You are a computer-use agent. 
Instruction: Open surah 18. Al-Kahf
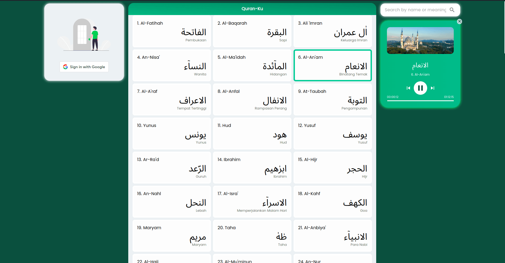click(x=333, y=202)
